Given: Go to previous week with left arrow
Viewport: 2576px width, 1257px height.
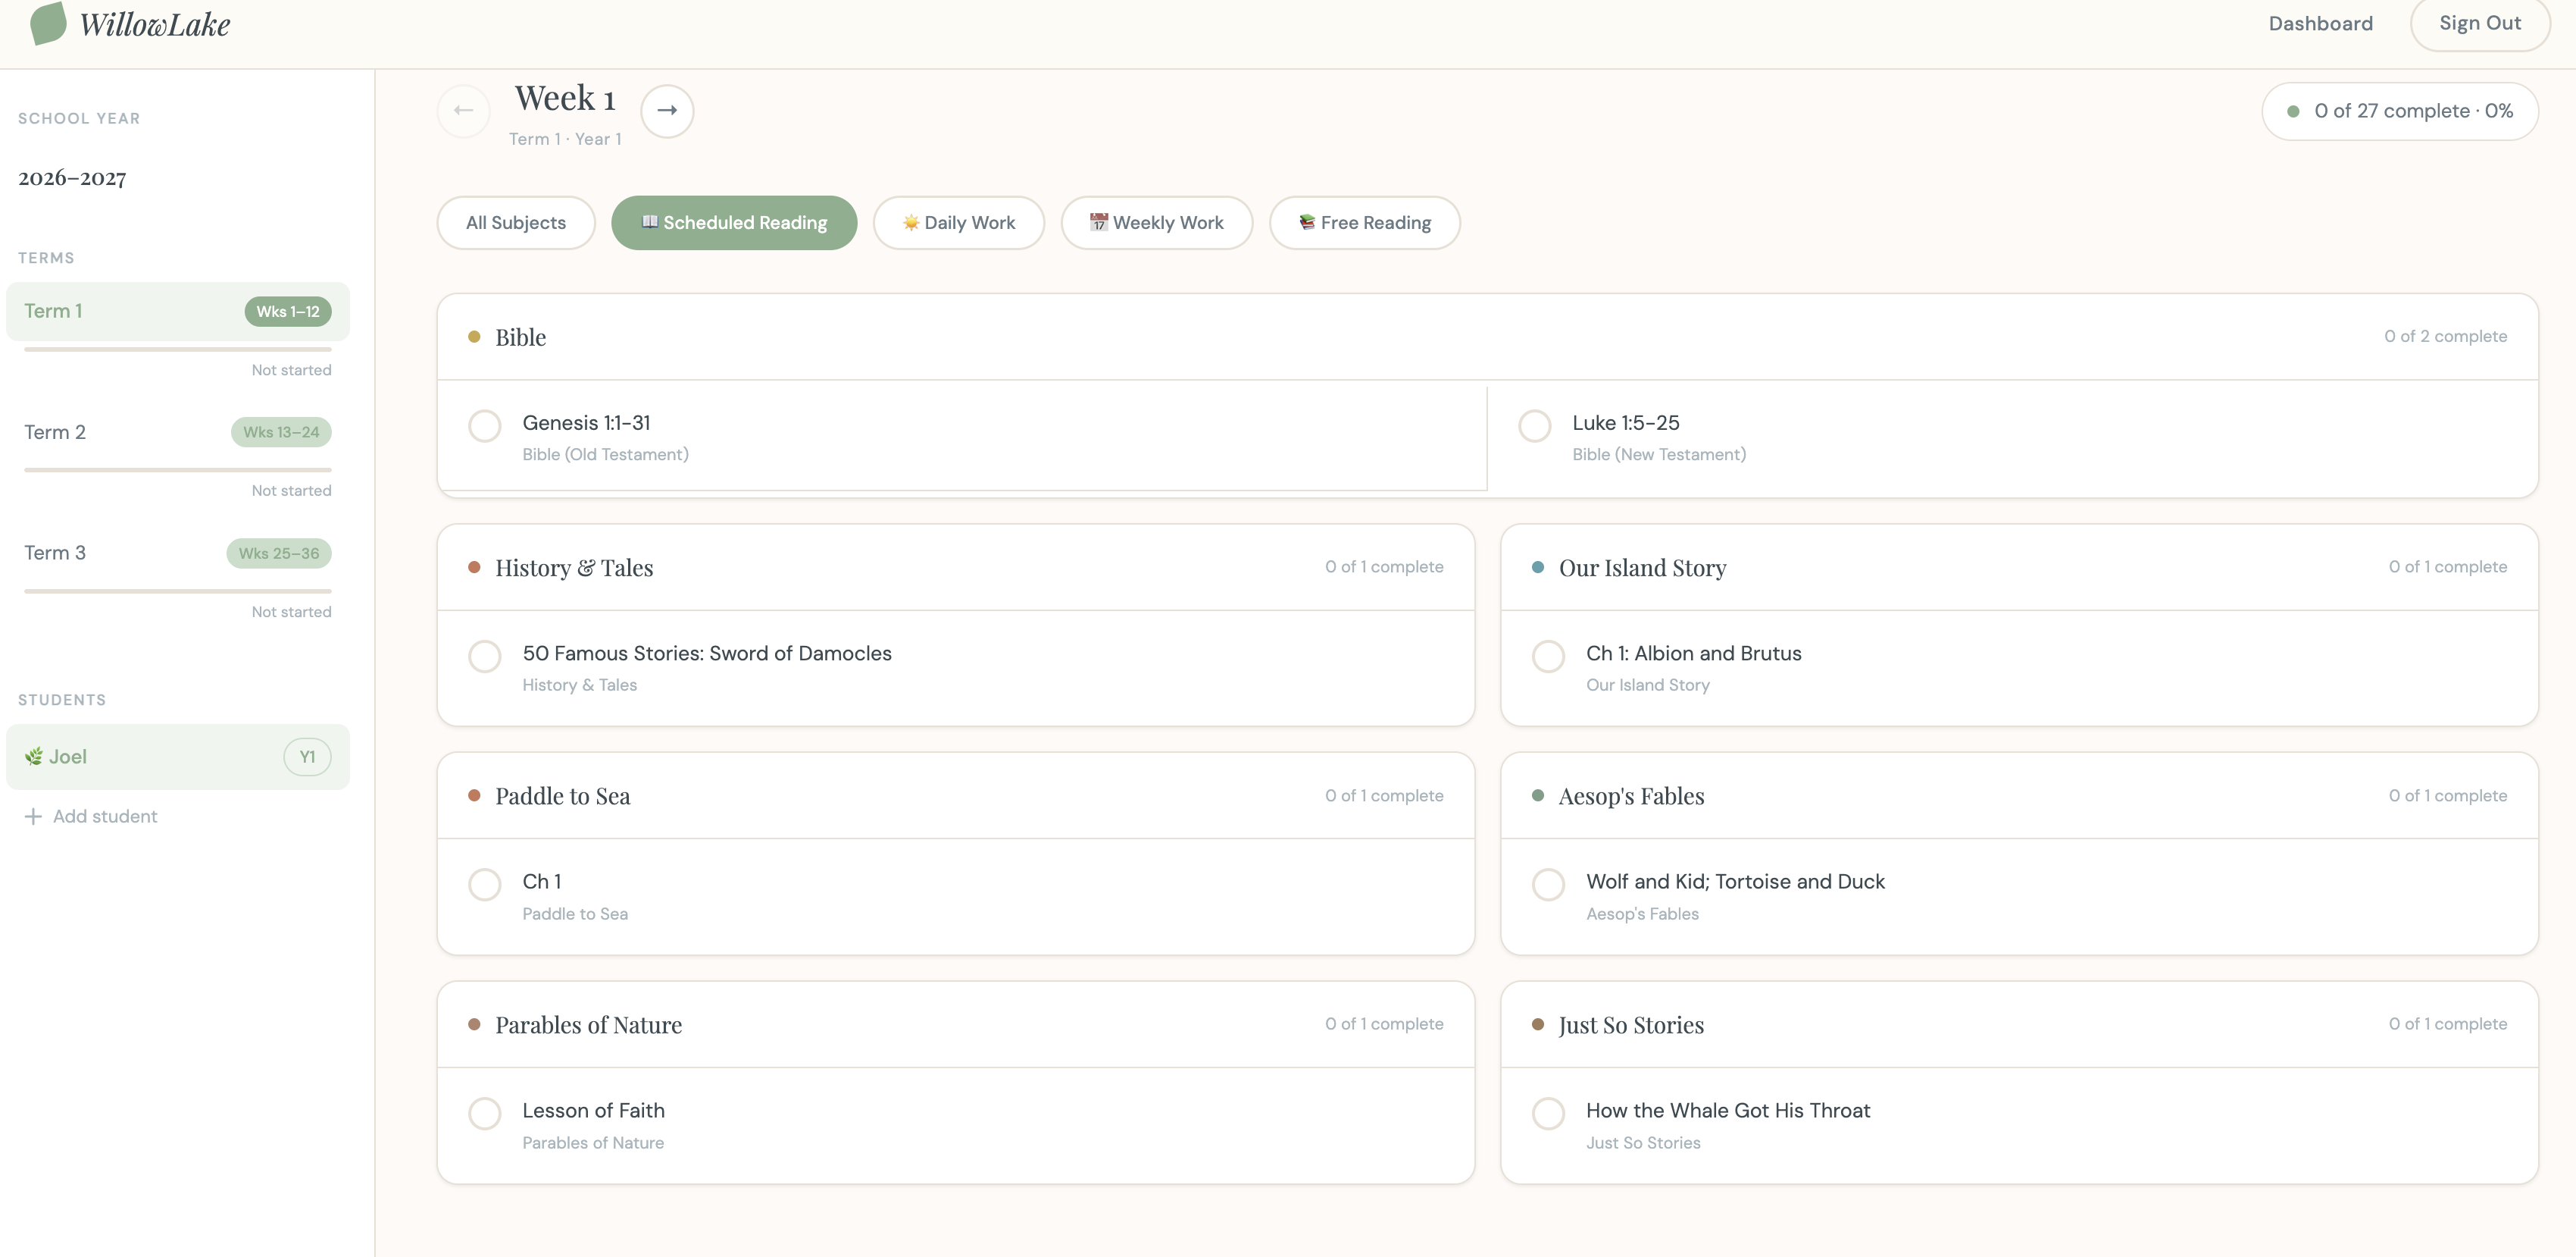Looking at the screenshot, I should pyautogui.click(x=463, y=110).
